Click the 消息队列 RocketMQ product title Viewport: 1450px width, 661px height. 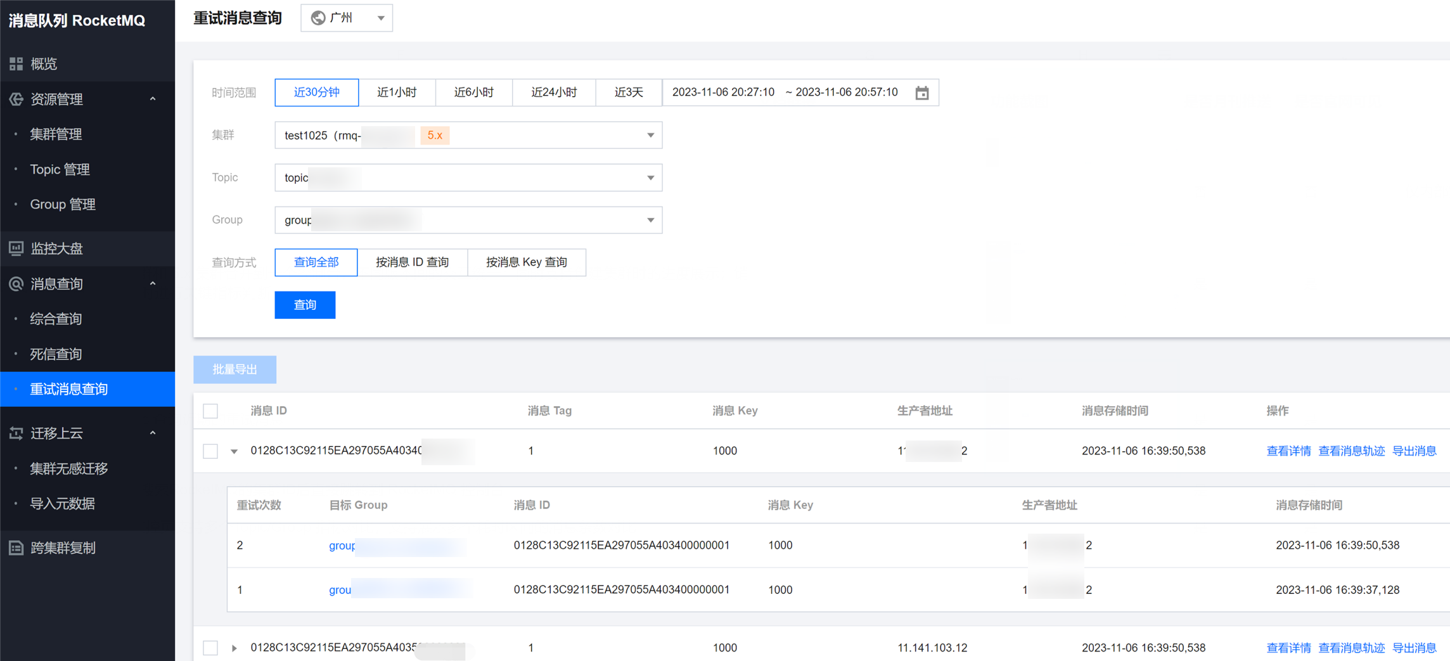click(x=77, y=20)
